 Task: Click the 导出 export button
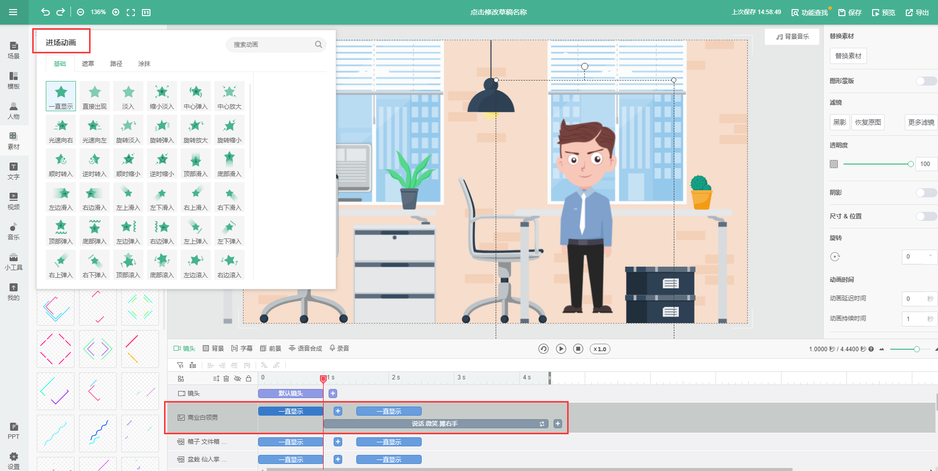pyautogui.click(x=917, y=13)
